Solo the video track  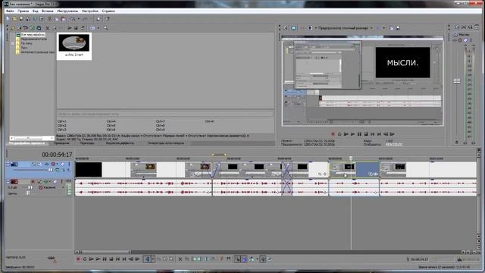pyautogui.click(x=69, y=164)
